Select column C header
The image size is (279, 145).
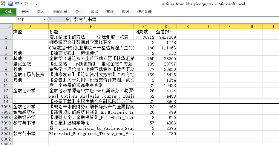(144, 26)
